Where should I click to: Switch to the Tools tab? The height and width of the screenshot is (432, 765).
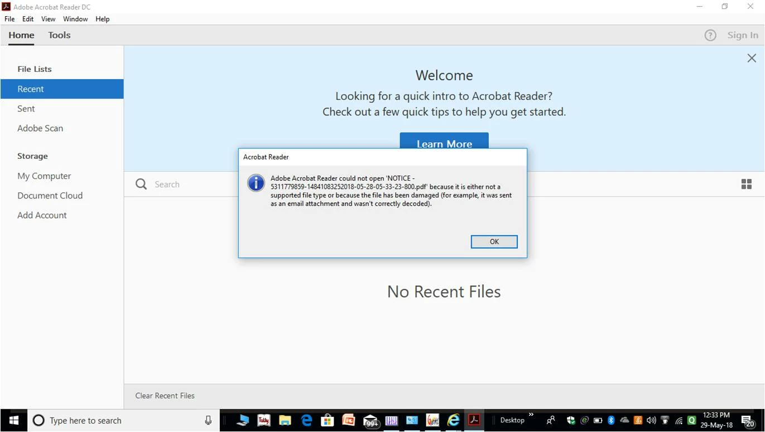(x=59, y=35)
